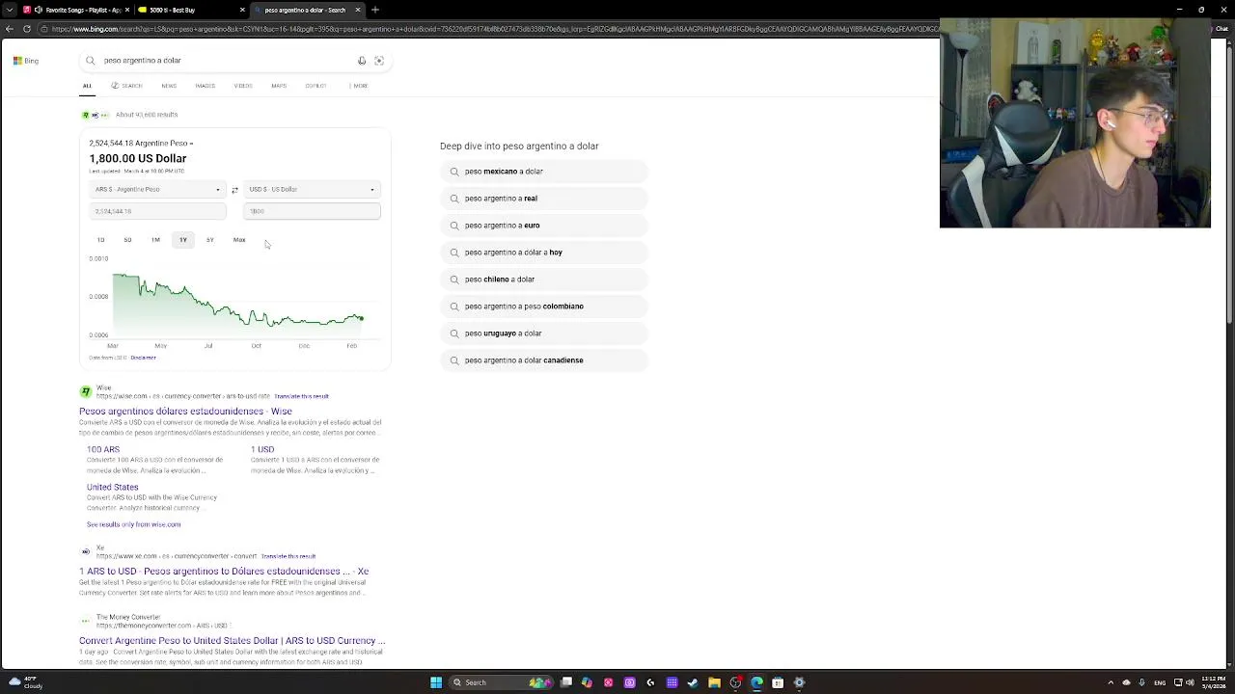Viewport: 1235px width, 694px height.
Task: Select suggestion peso argentino a real
Action: click(x=544, y=199)
